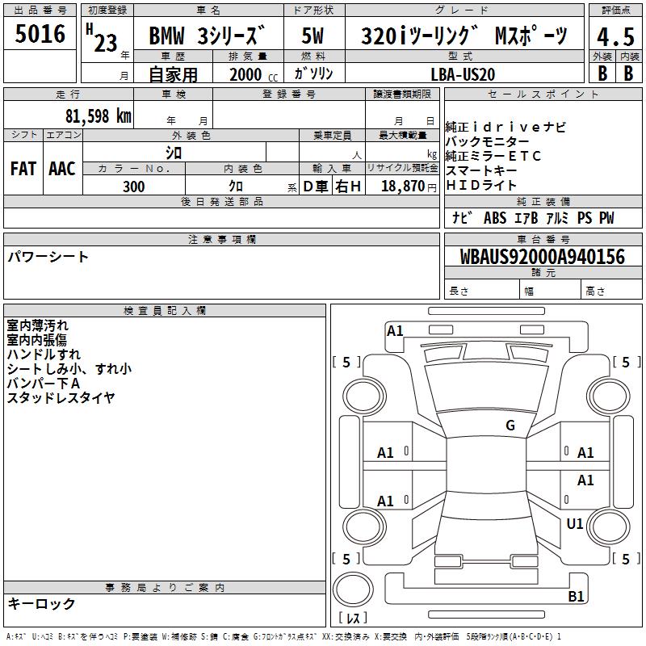
Task: Select the 評価点 header label
Action: 615,10
